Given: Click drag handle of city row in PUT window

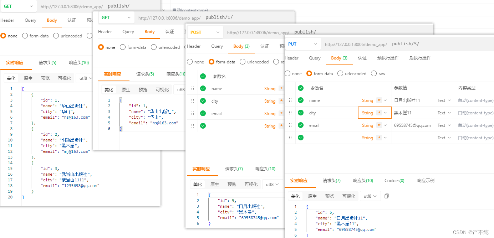Looking at the screenshot, I should tap(290, 113).
